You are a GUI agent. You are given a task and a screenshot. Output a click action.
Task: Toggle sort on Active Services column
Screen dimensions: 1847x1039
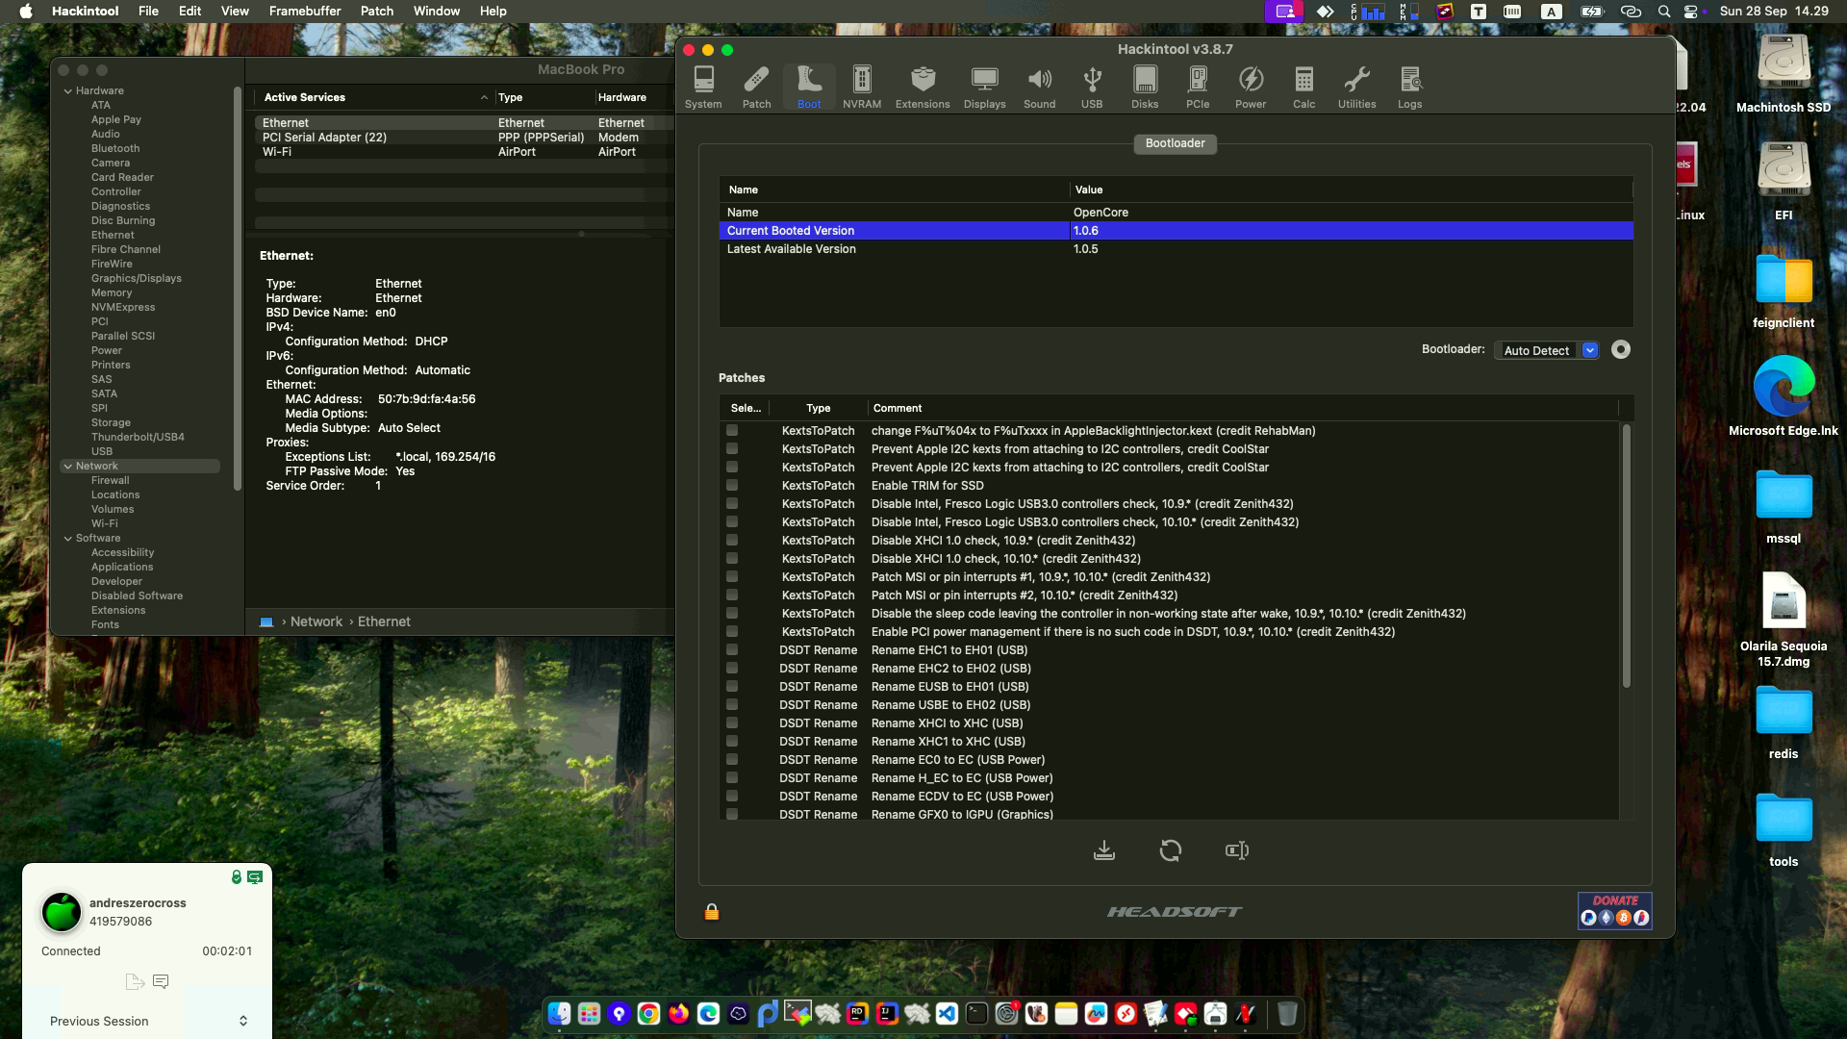coord(374,97)
